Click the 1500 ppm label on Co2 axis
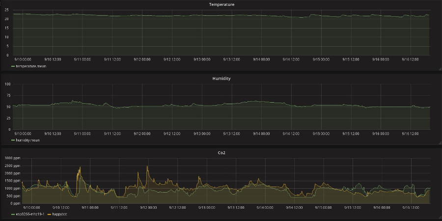Image resolution: width=442 pixels, height=221 pixels. coord(13,181)
